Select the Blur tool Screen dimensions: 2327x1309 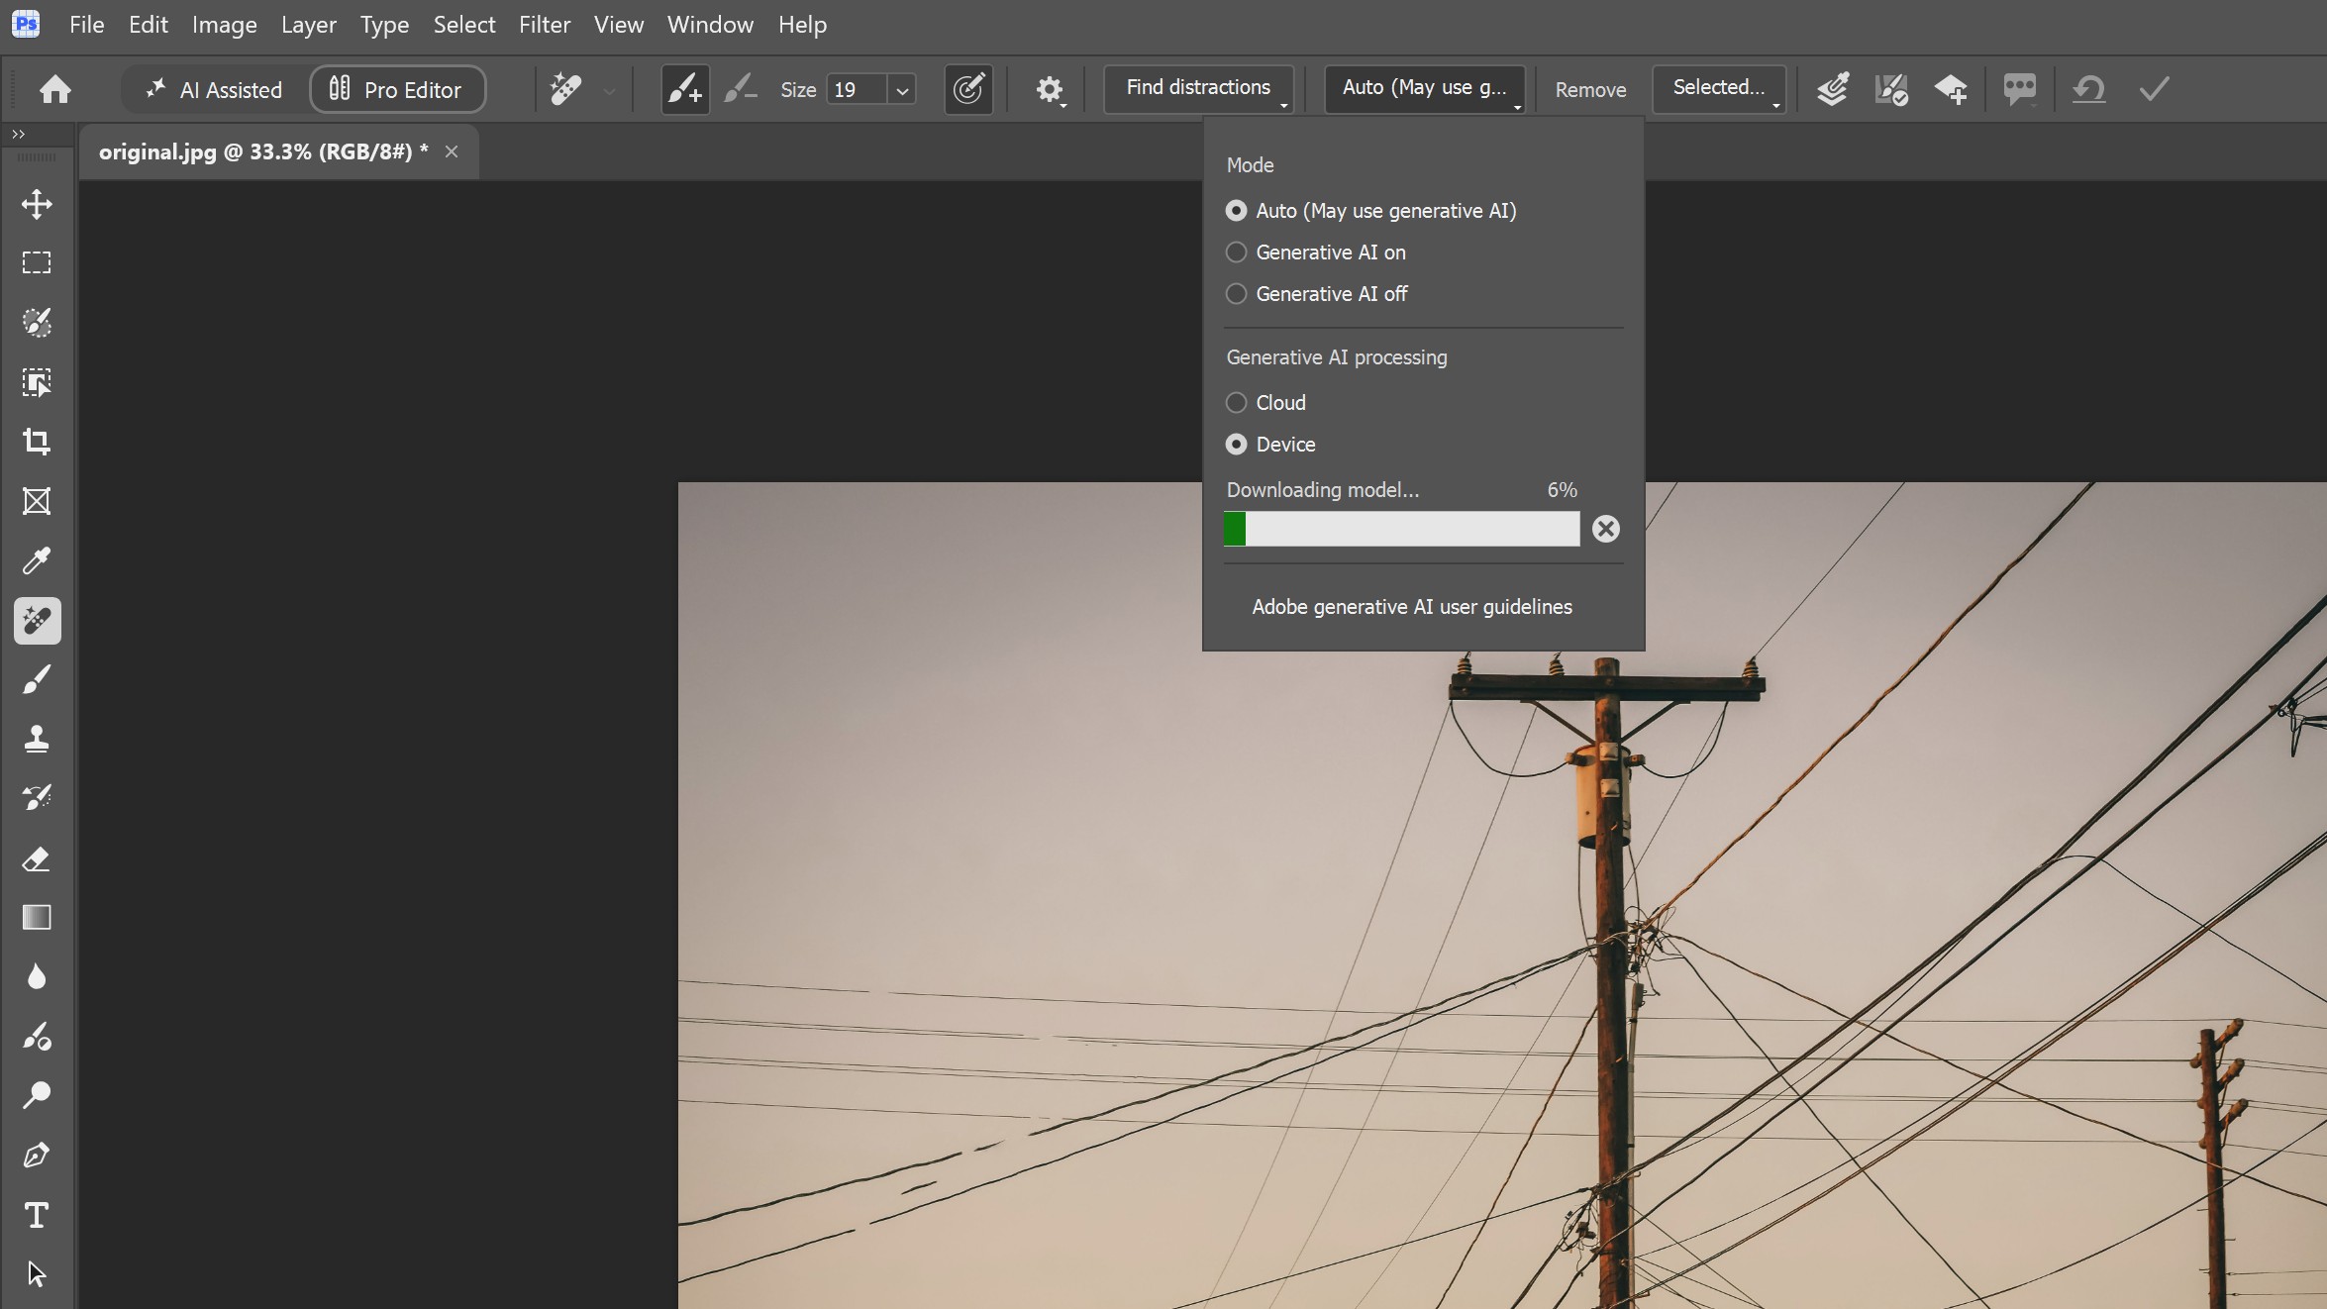(x=37, y=977)
